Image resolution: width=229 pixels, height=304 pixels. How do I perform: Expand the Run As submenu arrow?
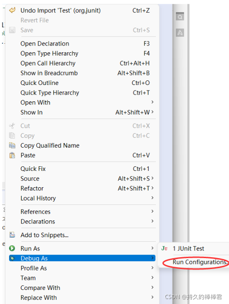152,248
